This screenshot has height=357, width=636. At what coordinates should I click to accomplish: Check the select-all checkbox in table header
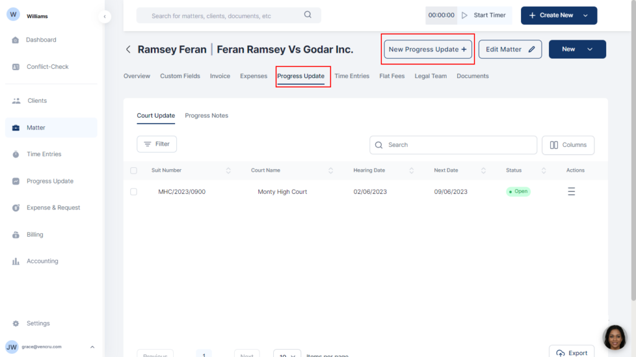coord(134,170)
